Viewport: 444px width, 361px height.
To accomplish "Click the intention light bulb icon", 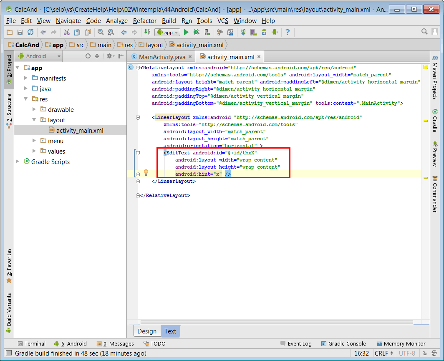I will [x=146, y=172].
